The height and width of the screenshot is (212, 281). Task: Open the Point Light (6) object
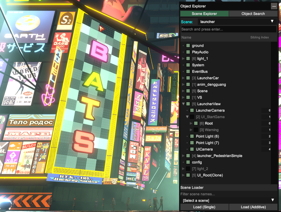[207, 136]
